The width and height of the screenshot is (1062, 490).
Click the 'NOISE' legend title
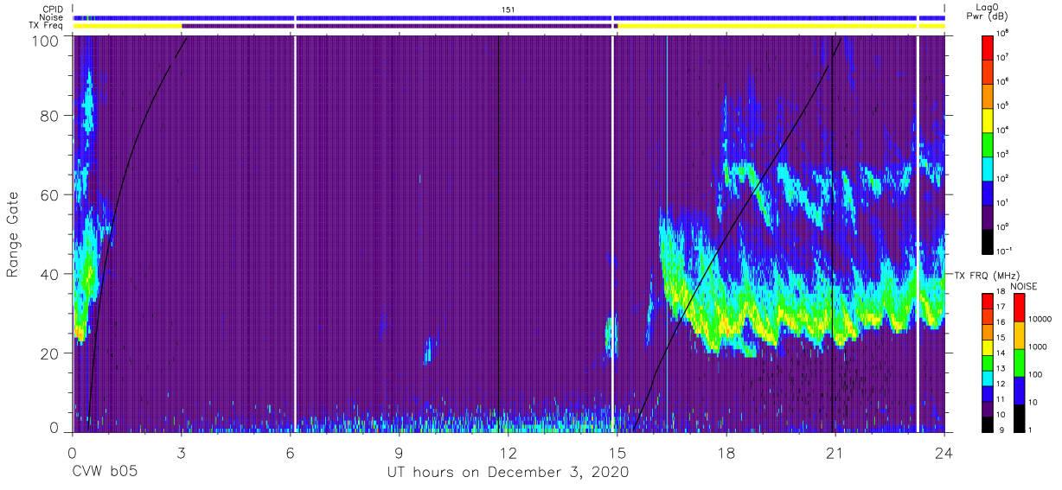coord(1023,285)
